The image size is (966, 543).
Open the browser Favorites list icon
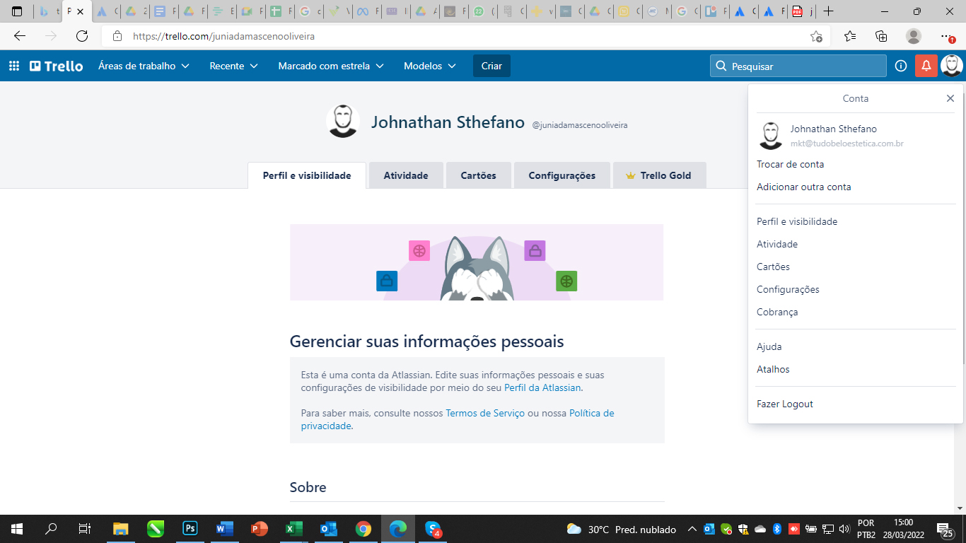tap(850, 36)
